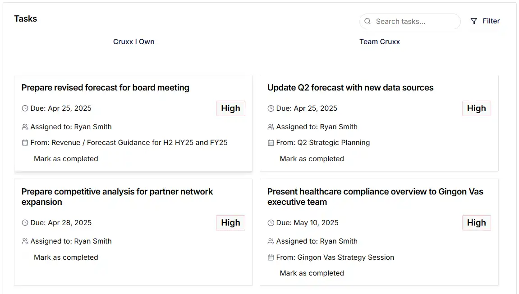Click the Filter funnel icon
Screen dimensions: 519x294
coord(473,21)
